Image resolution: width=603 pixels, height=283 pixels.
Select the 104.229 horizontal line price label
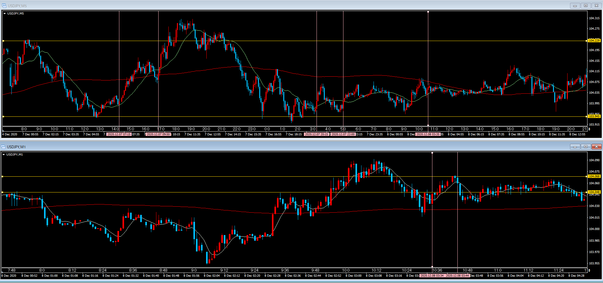(x=594, y=41)
